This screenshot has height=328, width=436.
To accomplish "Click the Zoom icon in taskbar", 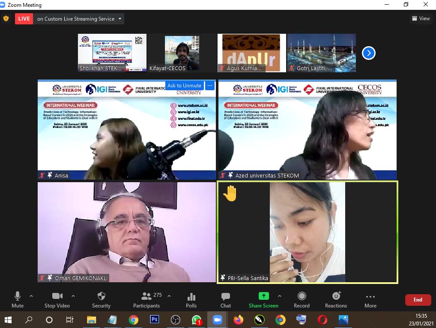I will pyautogui.click(x=217, y=320).
